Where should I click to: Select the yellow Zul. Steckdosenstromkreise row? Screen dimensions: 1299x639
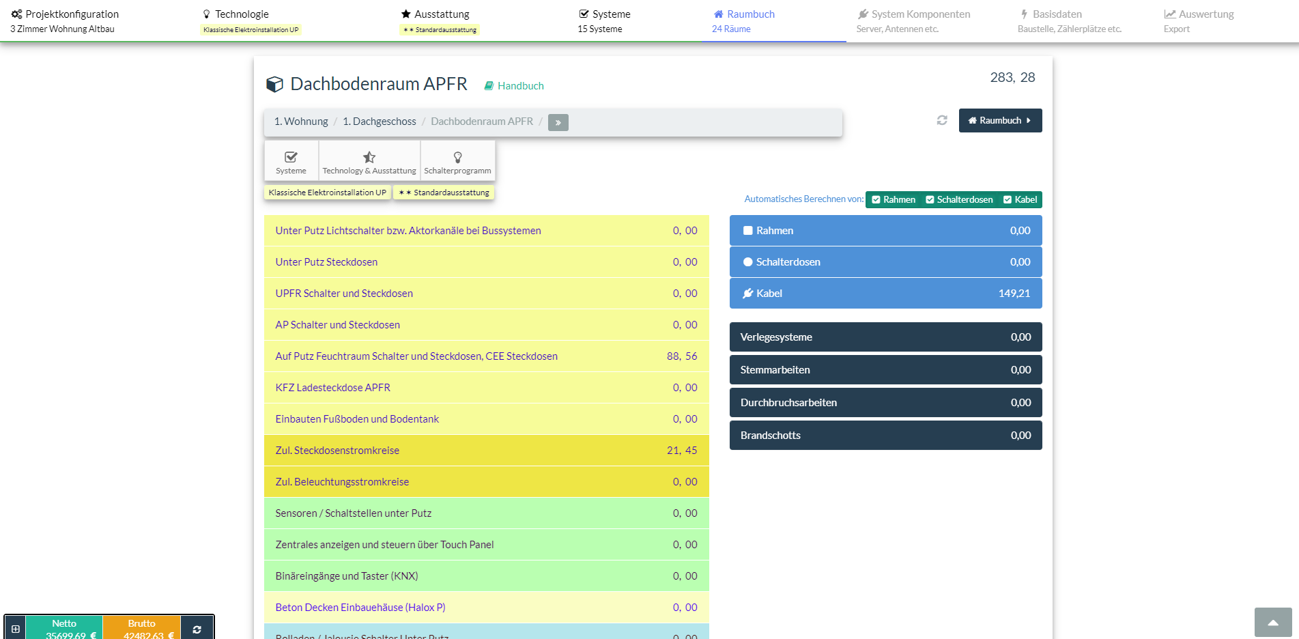(x=486, y=451)
